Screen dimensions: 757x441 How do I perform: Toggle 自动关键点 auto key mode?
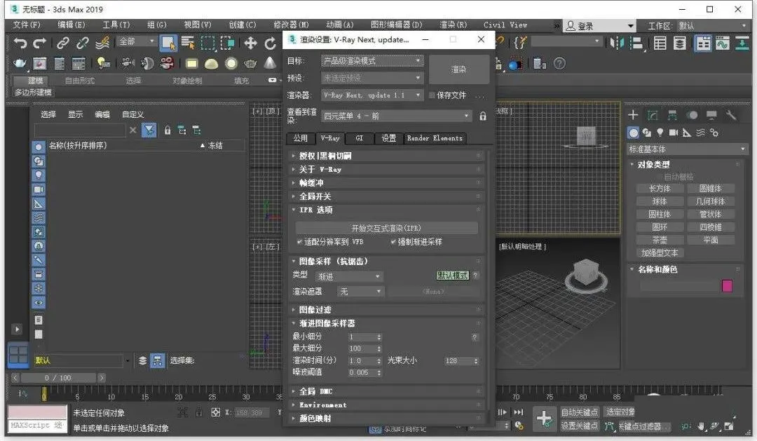pos(579,412)
